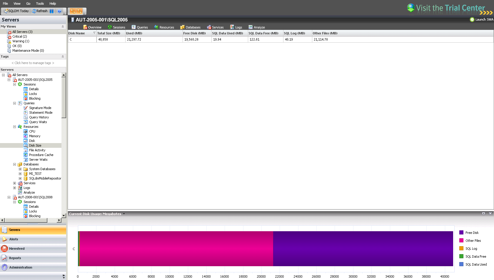
Task: Collapse the AUT-2005-001\SQL2005 server node
Action: coord(9,80)
